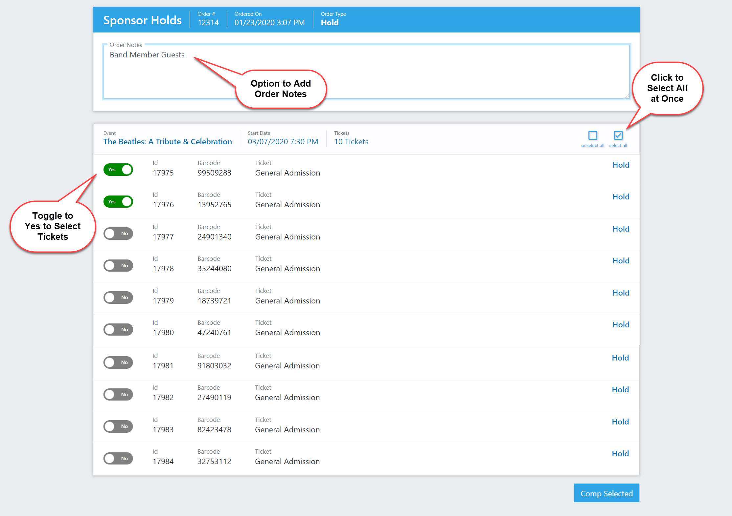Click barcode 99509283

pos(214,173)
